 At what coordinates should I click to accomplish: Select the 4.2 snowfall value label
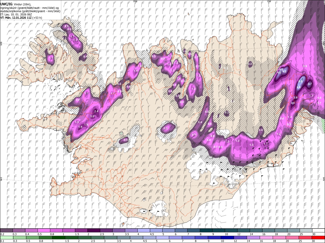284,72
